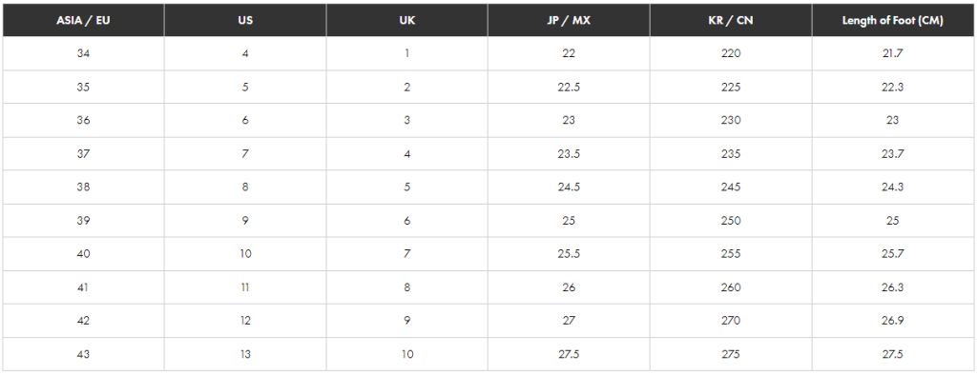Click the US column header
Image resolution: width=977 pixels, height=375 pixels.
245,21
